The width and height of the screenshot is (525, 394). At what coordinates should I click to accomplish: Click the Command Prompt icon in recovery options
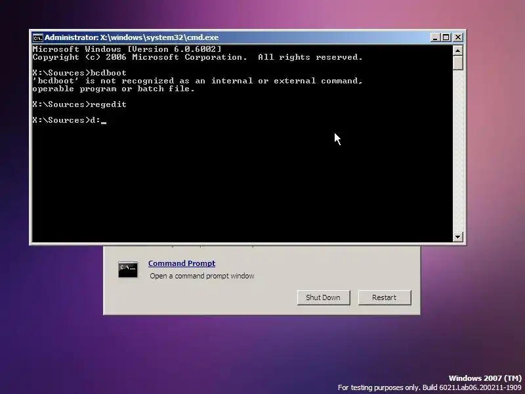pos(128,269)
